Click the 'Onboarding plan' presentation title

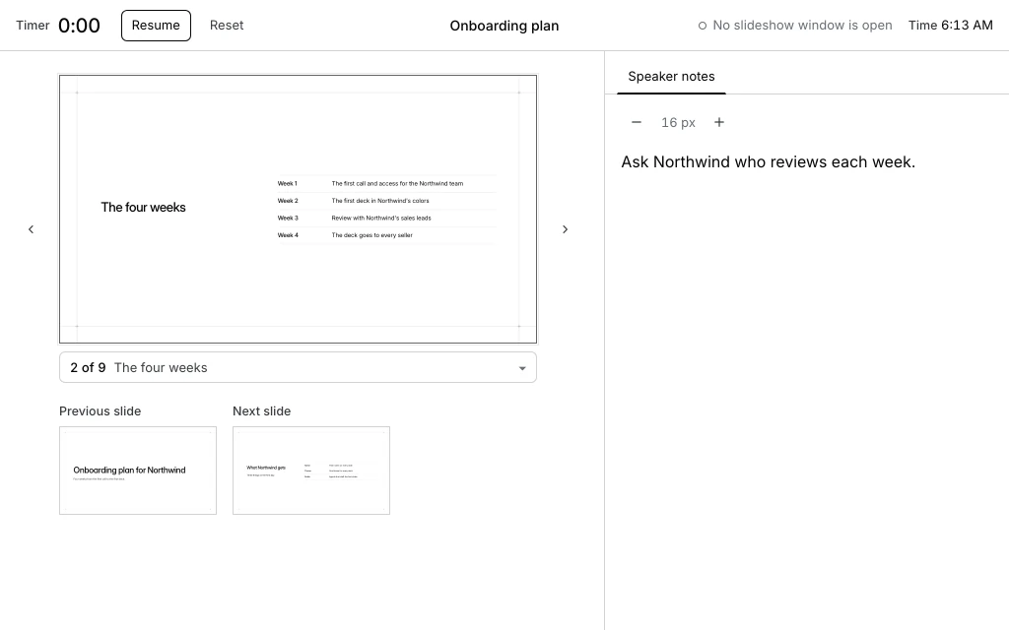point(504,26)
